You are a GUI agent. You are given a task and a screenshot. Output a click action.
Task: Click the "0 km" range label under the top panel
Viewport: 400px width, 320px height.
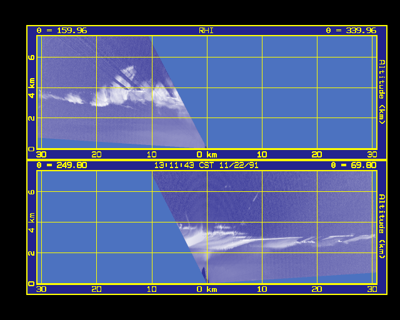pos(207,154)
